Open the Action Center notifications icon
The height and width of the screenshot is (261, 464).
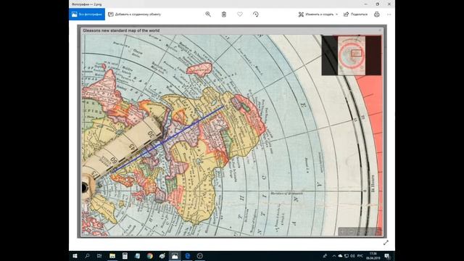387,256
